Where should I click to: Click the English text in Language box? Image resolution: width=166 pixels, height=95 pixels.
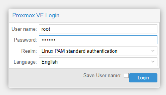[x=50, y=62]
